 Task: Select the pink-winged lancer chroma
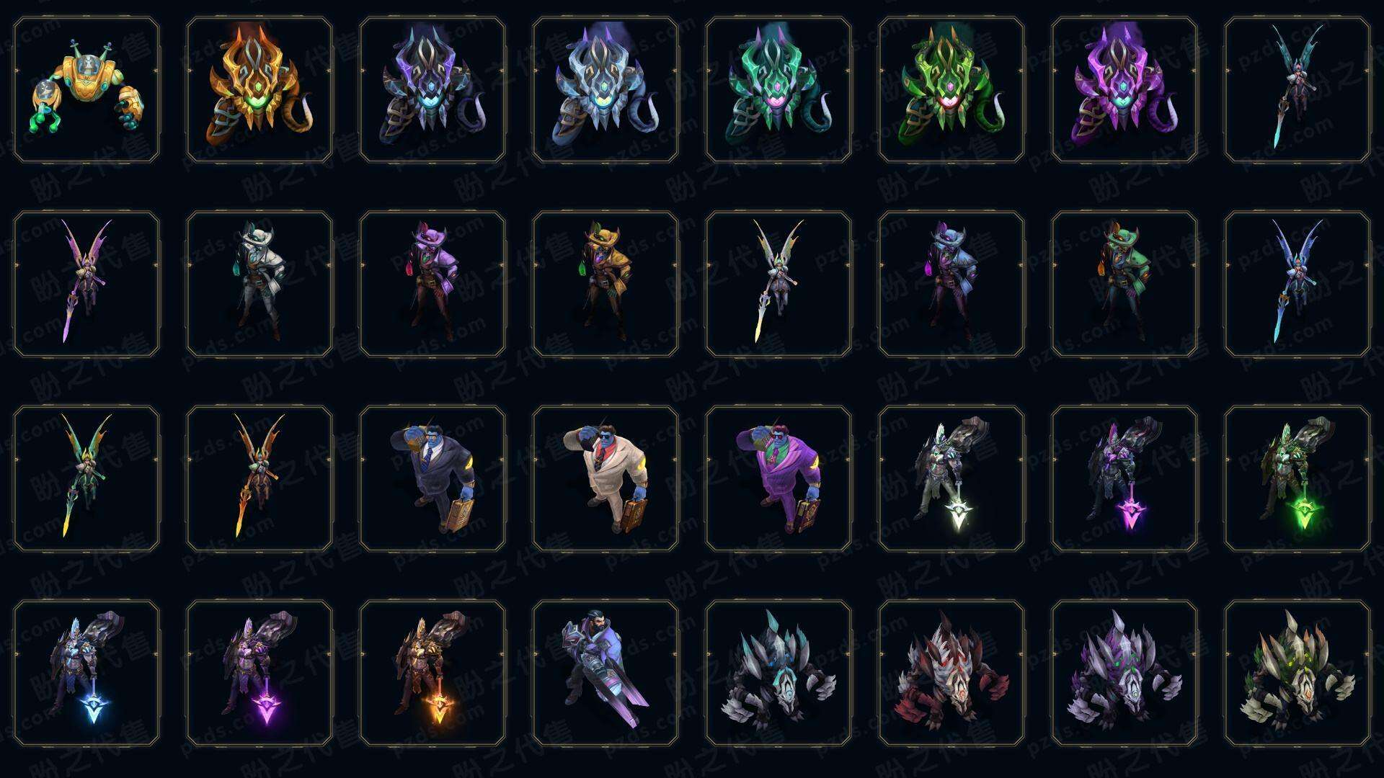[x=86, y=284]
